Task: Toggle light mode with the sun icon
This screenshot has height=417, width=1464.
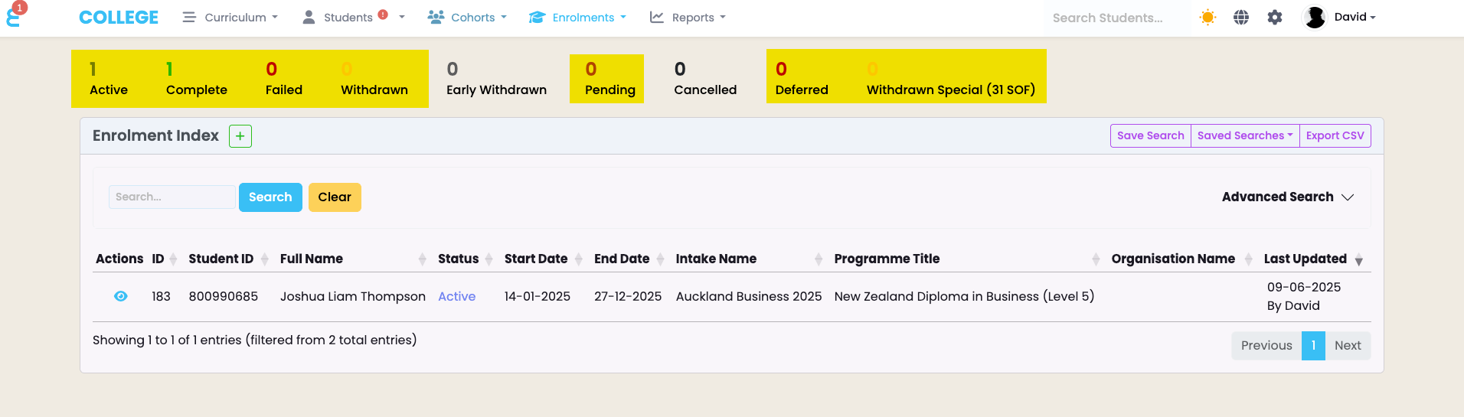Action: tap(1207, 18)
